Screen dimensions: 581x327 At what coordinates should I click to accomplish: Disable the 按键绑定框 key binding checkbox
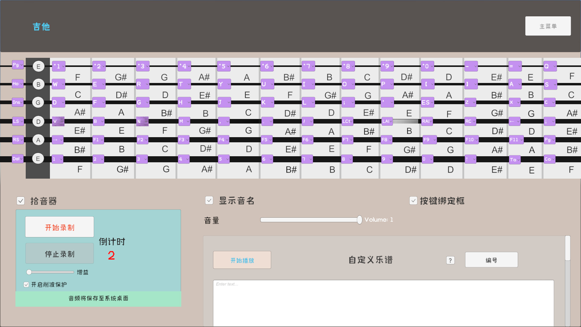[x=413, y=200]
